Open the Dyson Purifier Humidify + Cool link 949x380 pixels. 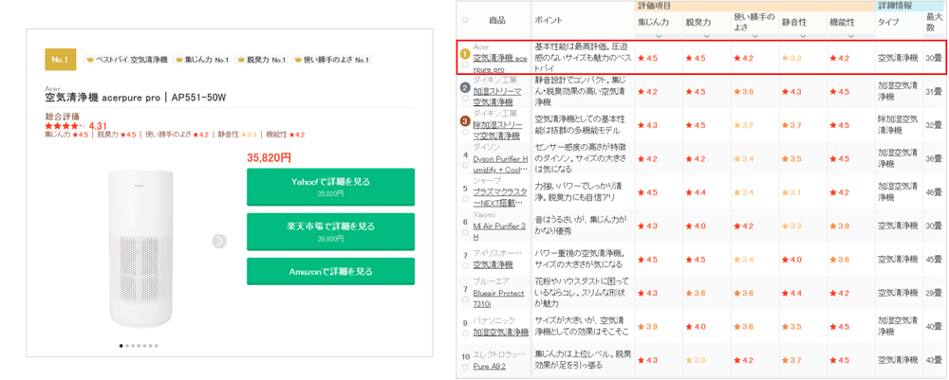pos(500,164)
